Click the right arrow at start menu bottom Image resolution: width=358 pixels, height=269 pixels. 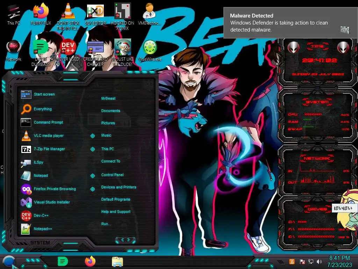tap(129, 240)
